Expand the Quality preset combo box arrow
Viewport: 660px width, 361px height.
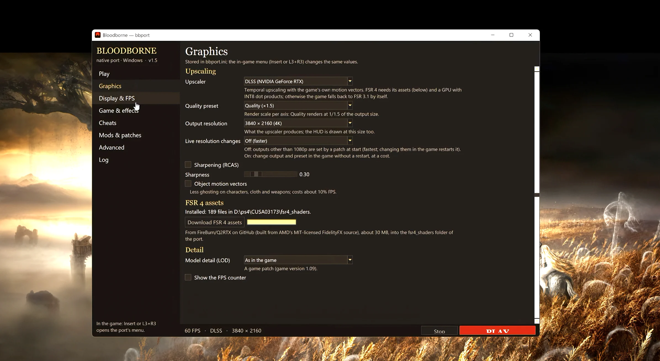pyautogui.click(x=350, y=105)
